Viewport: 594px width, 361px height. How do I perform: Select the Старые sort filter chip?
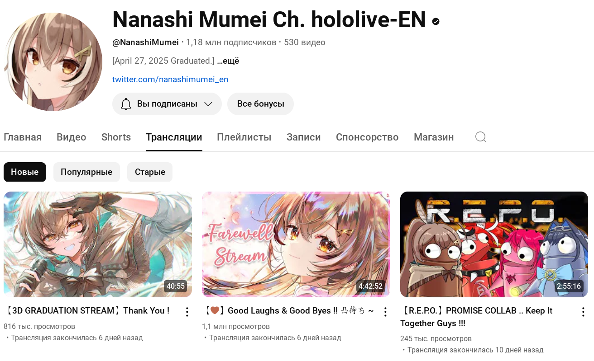tap(150, 172)
